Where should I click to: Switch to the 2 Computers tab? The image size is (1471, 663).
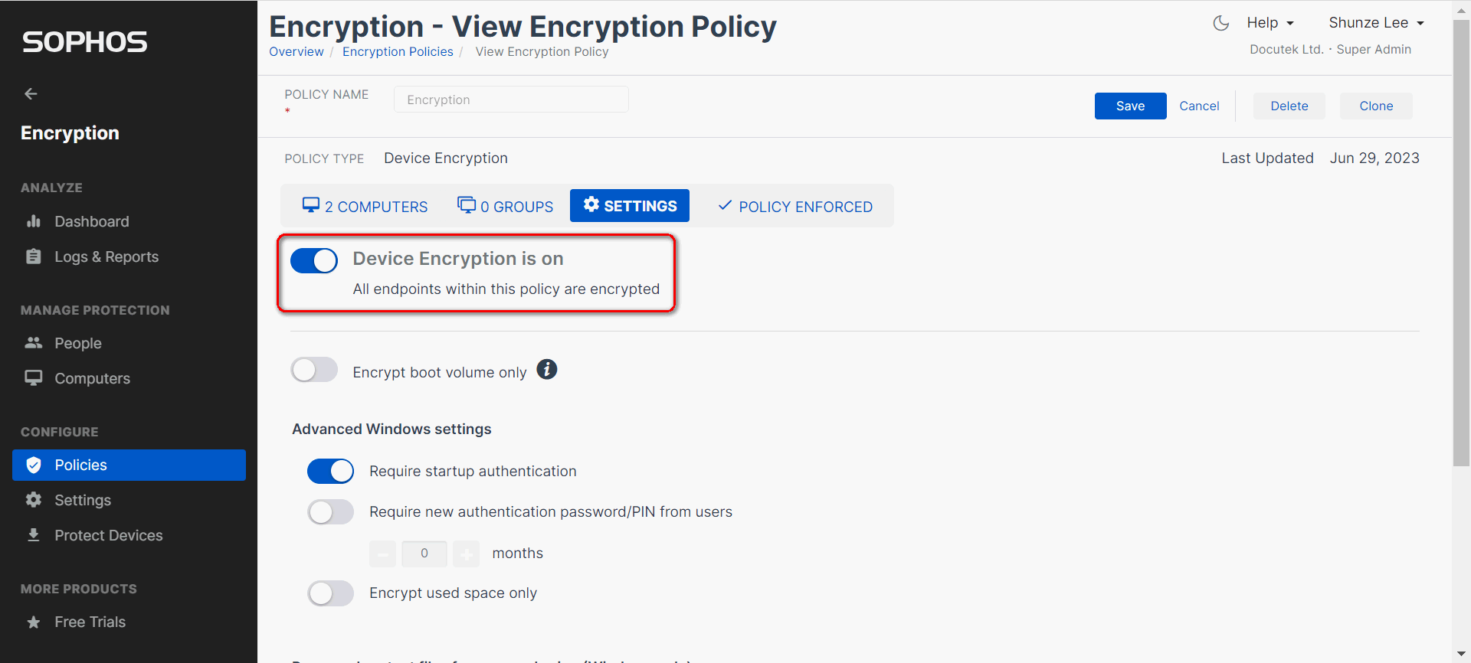(x=365, y=206)
